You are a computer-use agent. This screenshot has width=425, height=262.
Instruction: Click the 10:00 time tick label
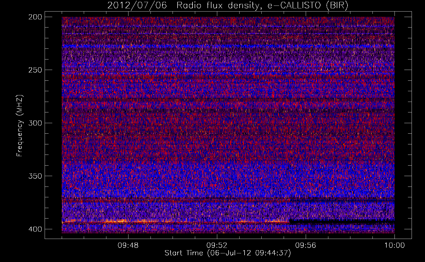[395, 245]
